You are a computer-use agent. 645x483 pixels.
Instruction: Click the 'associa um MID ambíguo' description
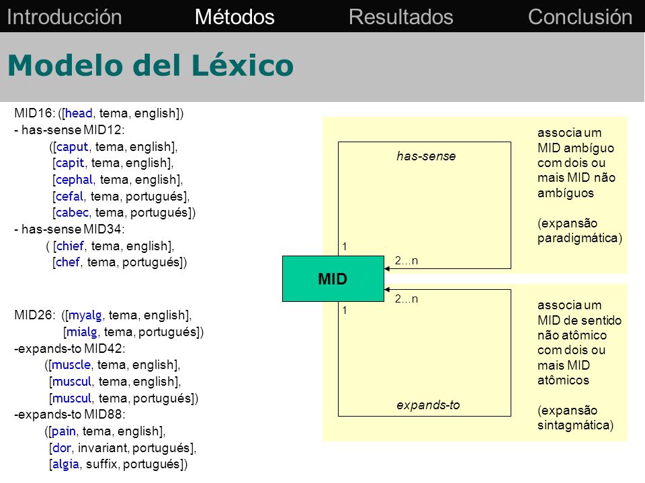click(576, 162)
